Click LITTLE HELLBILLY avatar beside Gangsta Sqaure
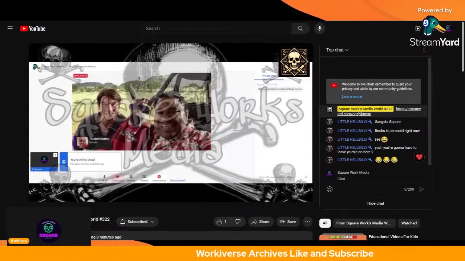 (x=330, y=122)
